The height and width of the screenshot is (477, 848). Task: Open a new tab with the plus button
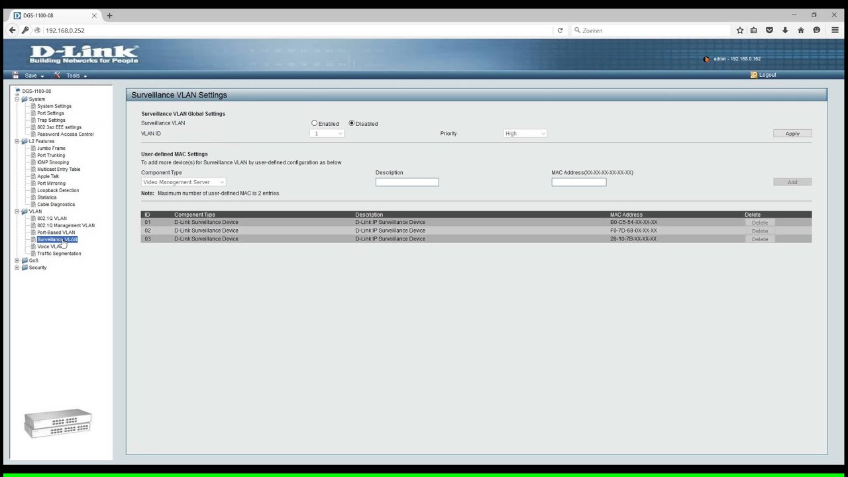pyautogui.click(x=109, y=15)
